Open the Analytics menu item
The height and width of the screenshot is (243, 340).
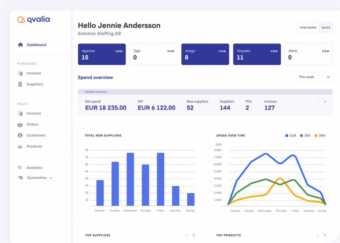(x=34, y=168)
